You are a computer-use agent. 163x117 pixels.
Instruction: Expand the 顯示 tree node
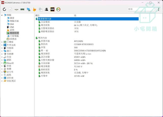2,51
